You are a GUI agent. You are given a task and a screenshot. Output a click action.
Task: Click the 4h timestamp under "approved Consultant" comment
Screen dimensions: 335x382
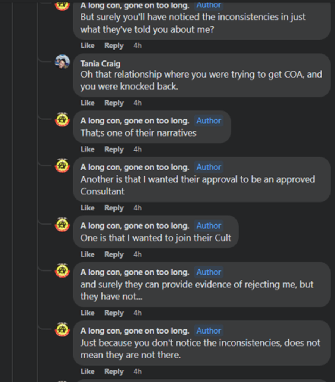[137, 208]
